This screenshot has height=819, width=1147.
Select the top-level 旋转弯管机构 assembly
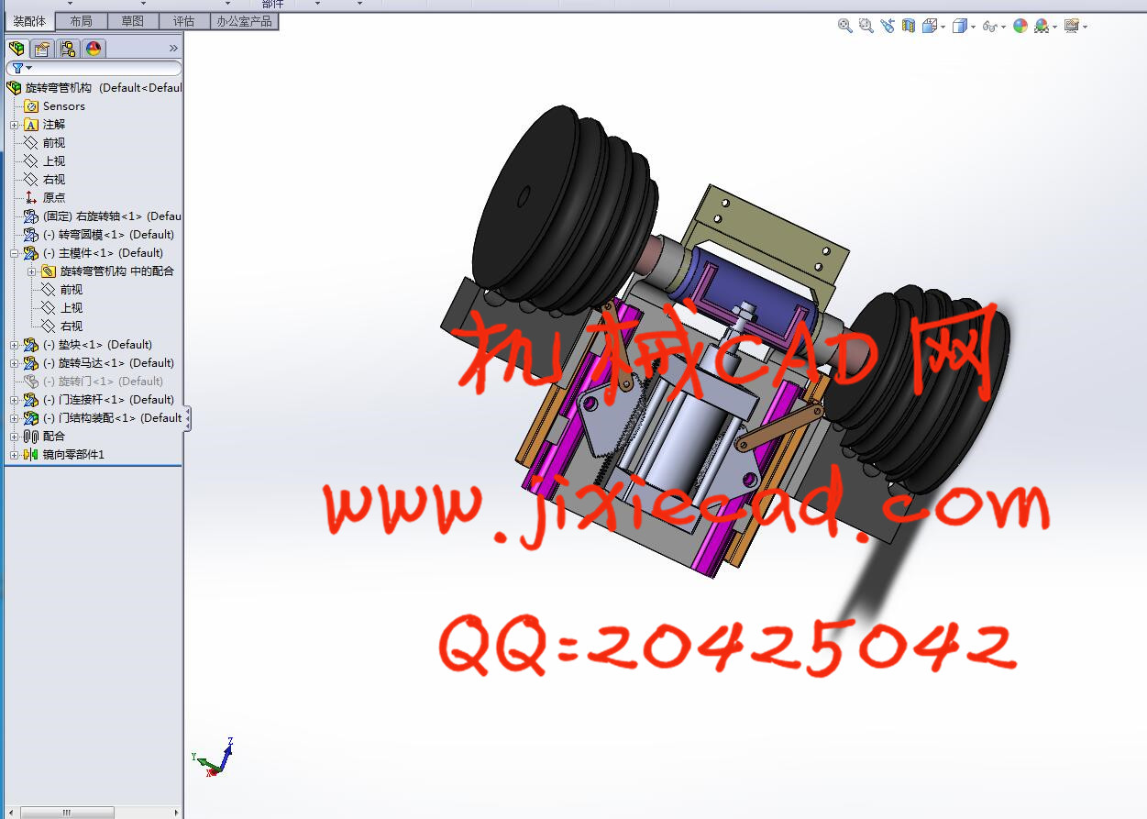[x=94, y=88]
